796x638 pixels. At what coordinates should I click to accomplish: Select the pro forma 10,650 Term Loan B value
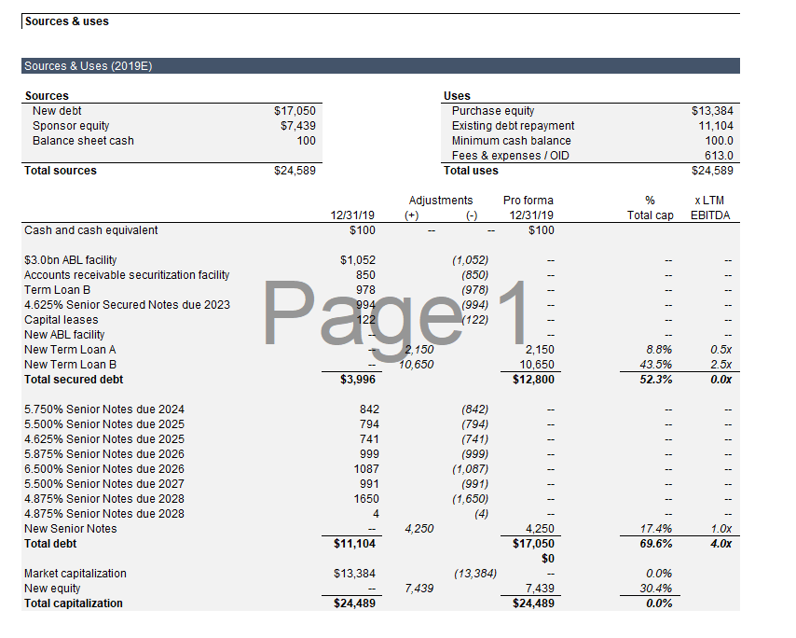click(537, 365)
